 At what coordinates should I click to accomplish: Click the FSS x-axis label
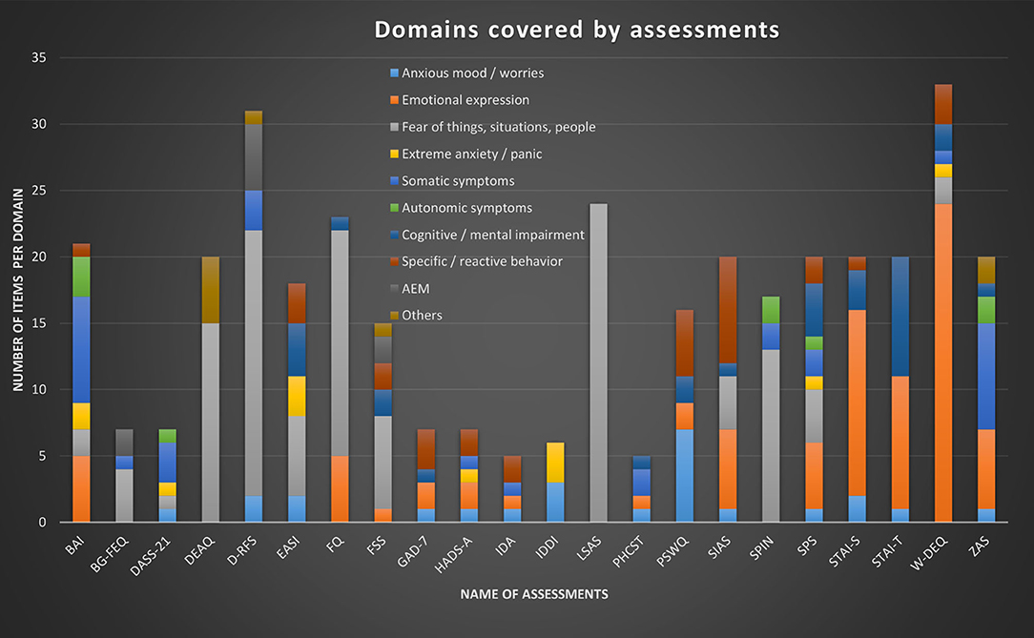coord(376,545)
